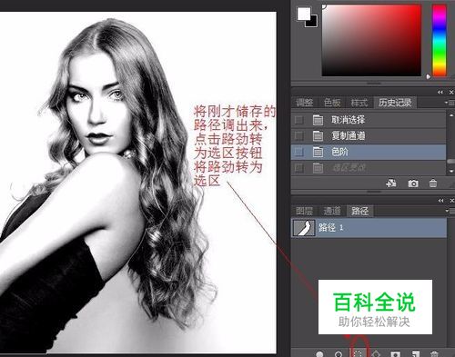The image size is (455, 357).
Task: Click the state icon beside 复制通道
Action: click(318, 135)
